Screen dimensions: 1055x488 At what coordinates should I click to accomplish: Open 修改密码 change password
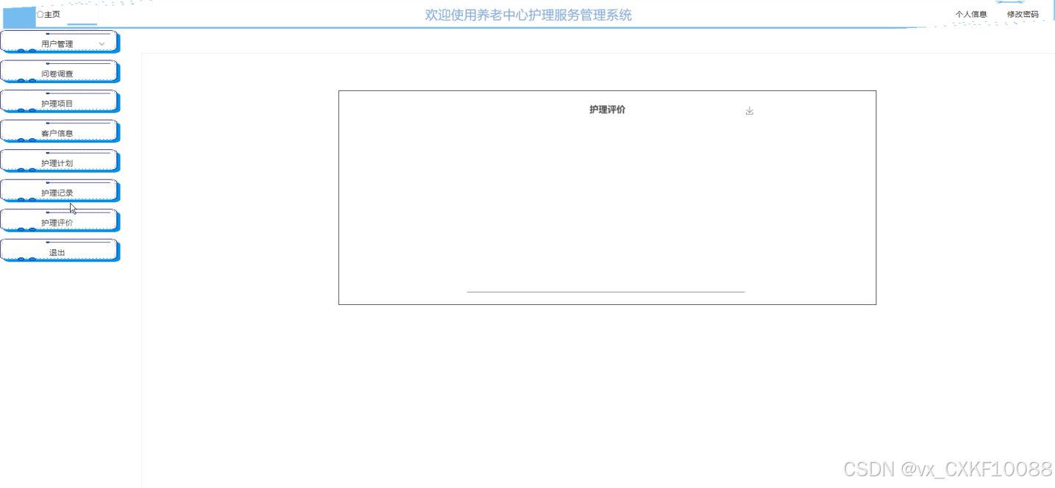click(x=1023, y=14)
